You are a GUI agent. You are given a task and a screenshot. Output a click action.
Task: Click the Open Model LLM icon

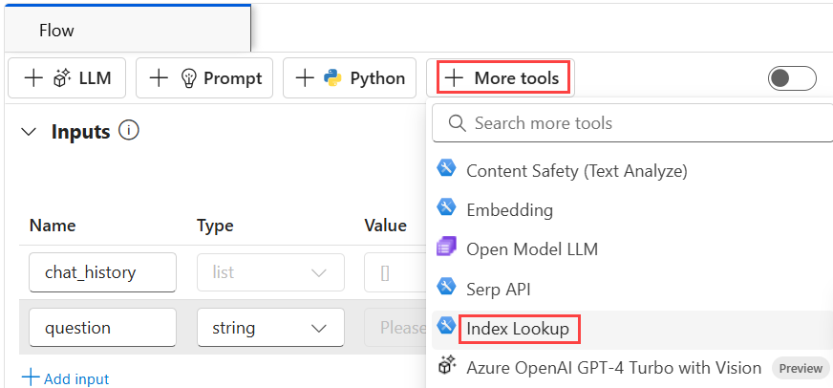(x=446, y=248)
